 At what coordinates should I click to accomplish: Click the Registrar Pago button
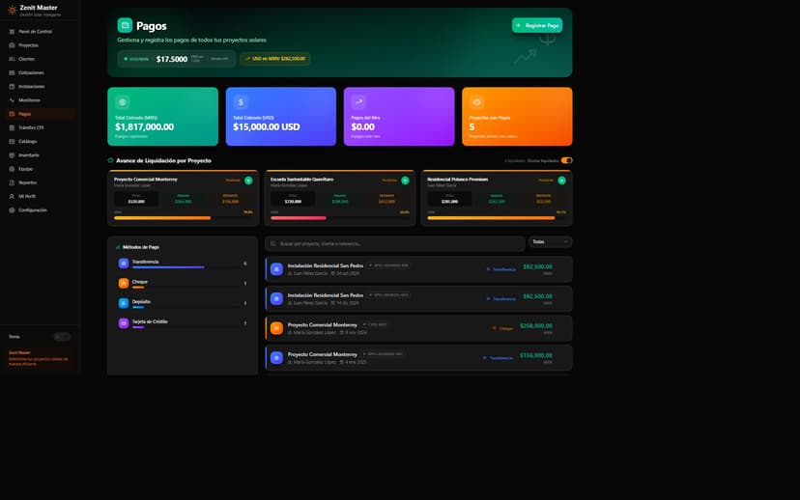(x=537, y=25)
